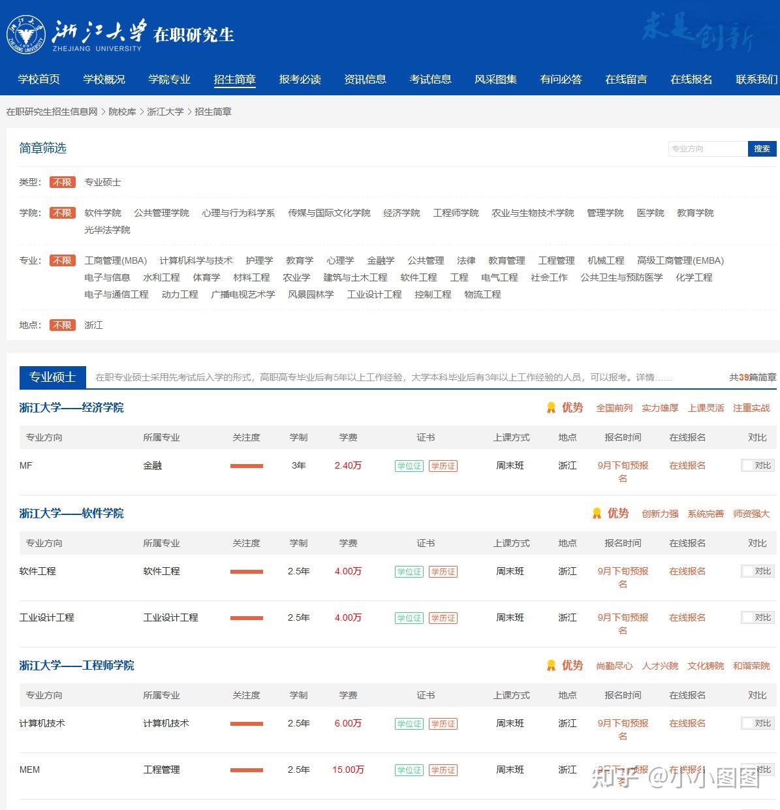This screenshot has width=780, height=810.
Task: Click the 关注度 bar for 软件工程
Action: click(x=247, y=572)
